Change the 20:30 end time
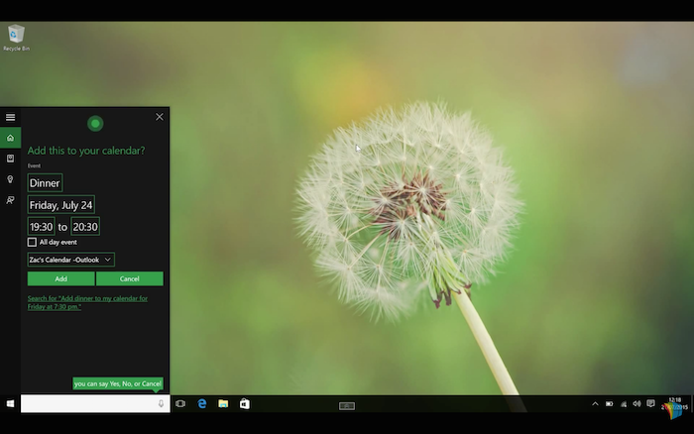The width and height of the screenshot is (694, 434). click(85, 227)
